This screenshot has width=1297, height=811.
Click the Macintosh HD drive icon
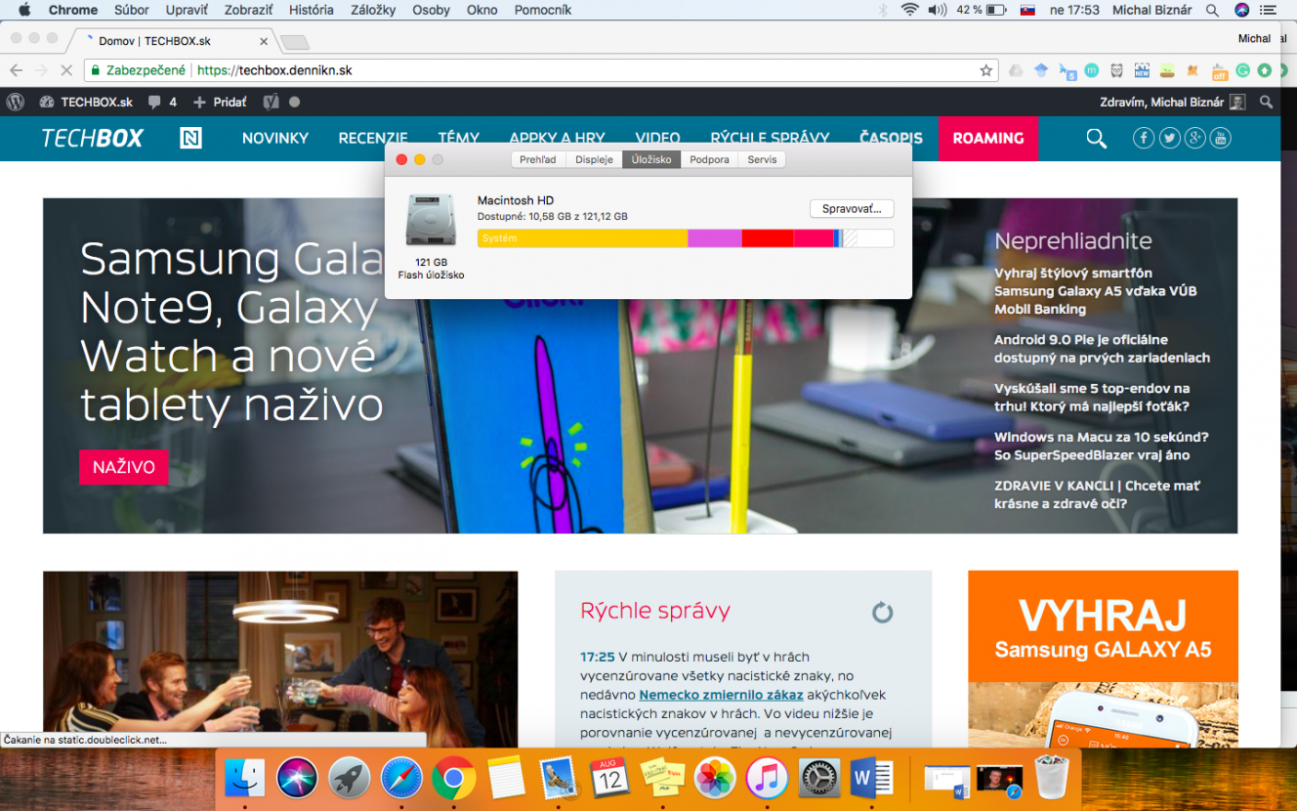click(431, 220)
